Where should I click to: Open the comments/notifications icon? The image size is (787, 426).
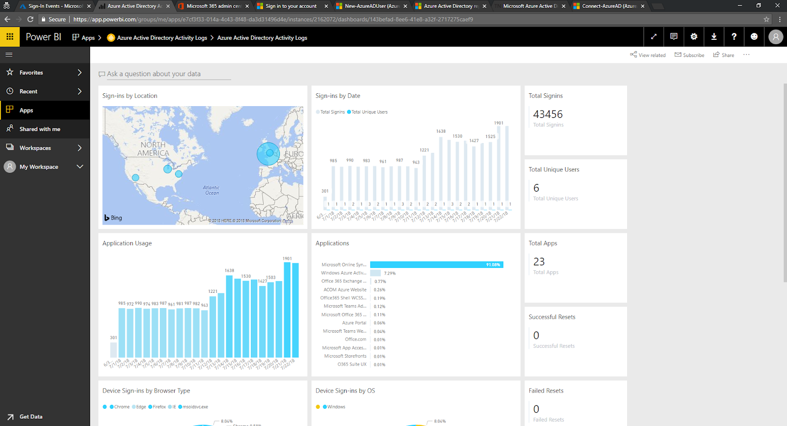click(x=674, y=37)
